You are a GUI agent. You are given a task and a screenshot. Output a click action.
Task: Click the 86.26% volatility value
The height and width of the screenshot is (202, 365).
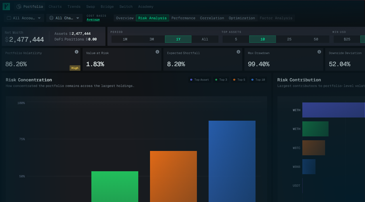point(16,64)
